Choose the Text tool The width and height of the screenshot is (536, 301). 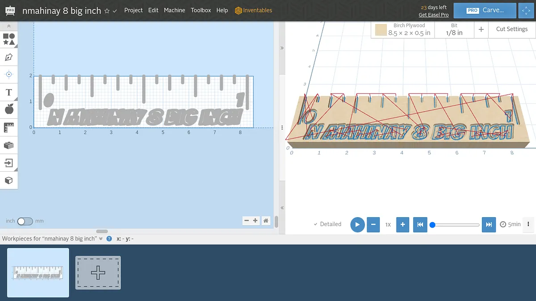(8, 92)
